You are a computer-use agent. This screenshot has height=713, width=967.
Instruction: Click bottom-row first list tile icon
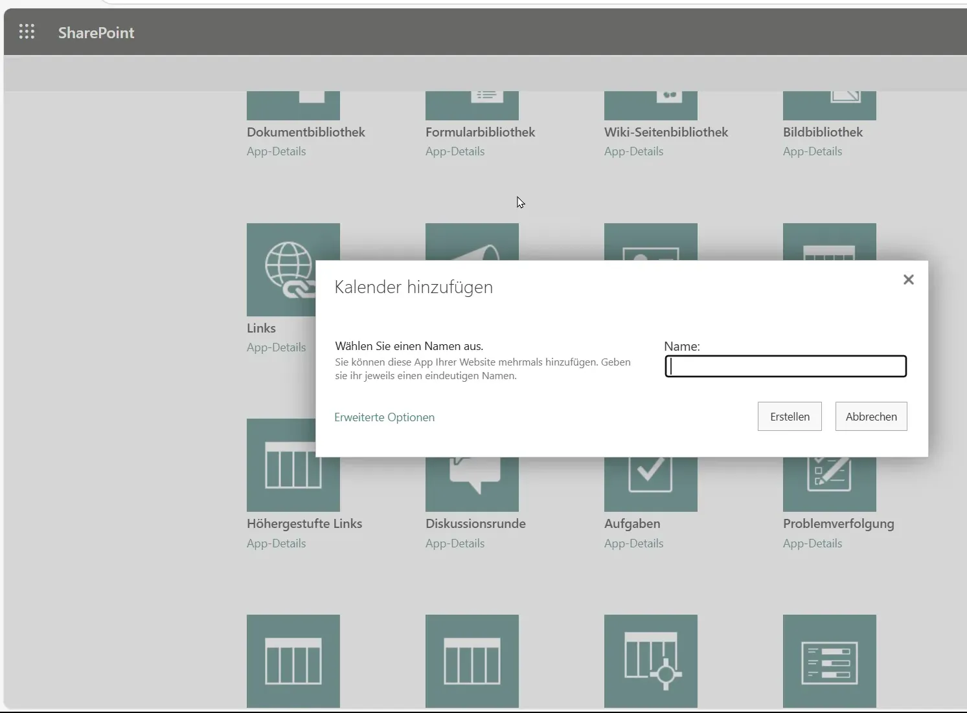tap(293, 661)
